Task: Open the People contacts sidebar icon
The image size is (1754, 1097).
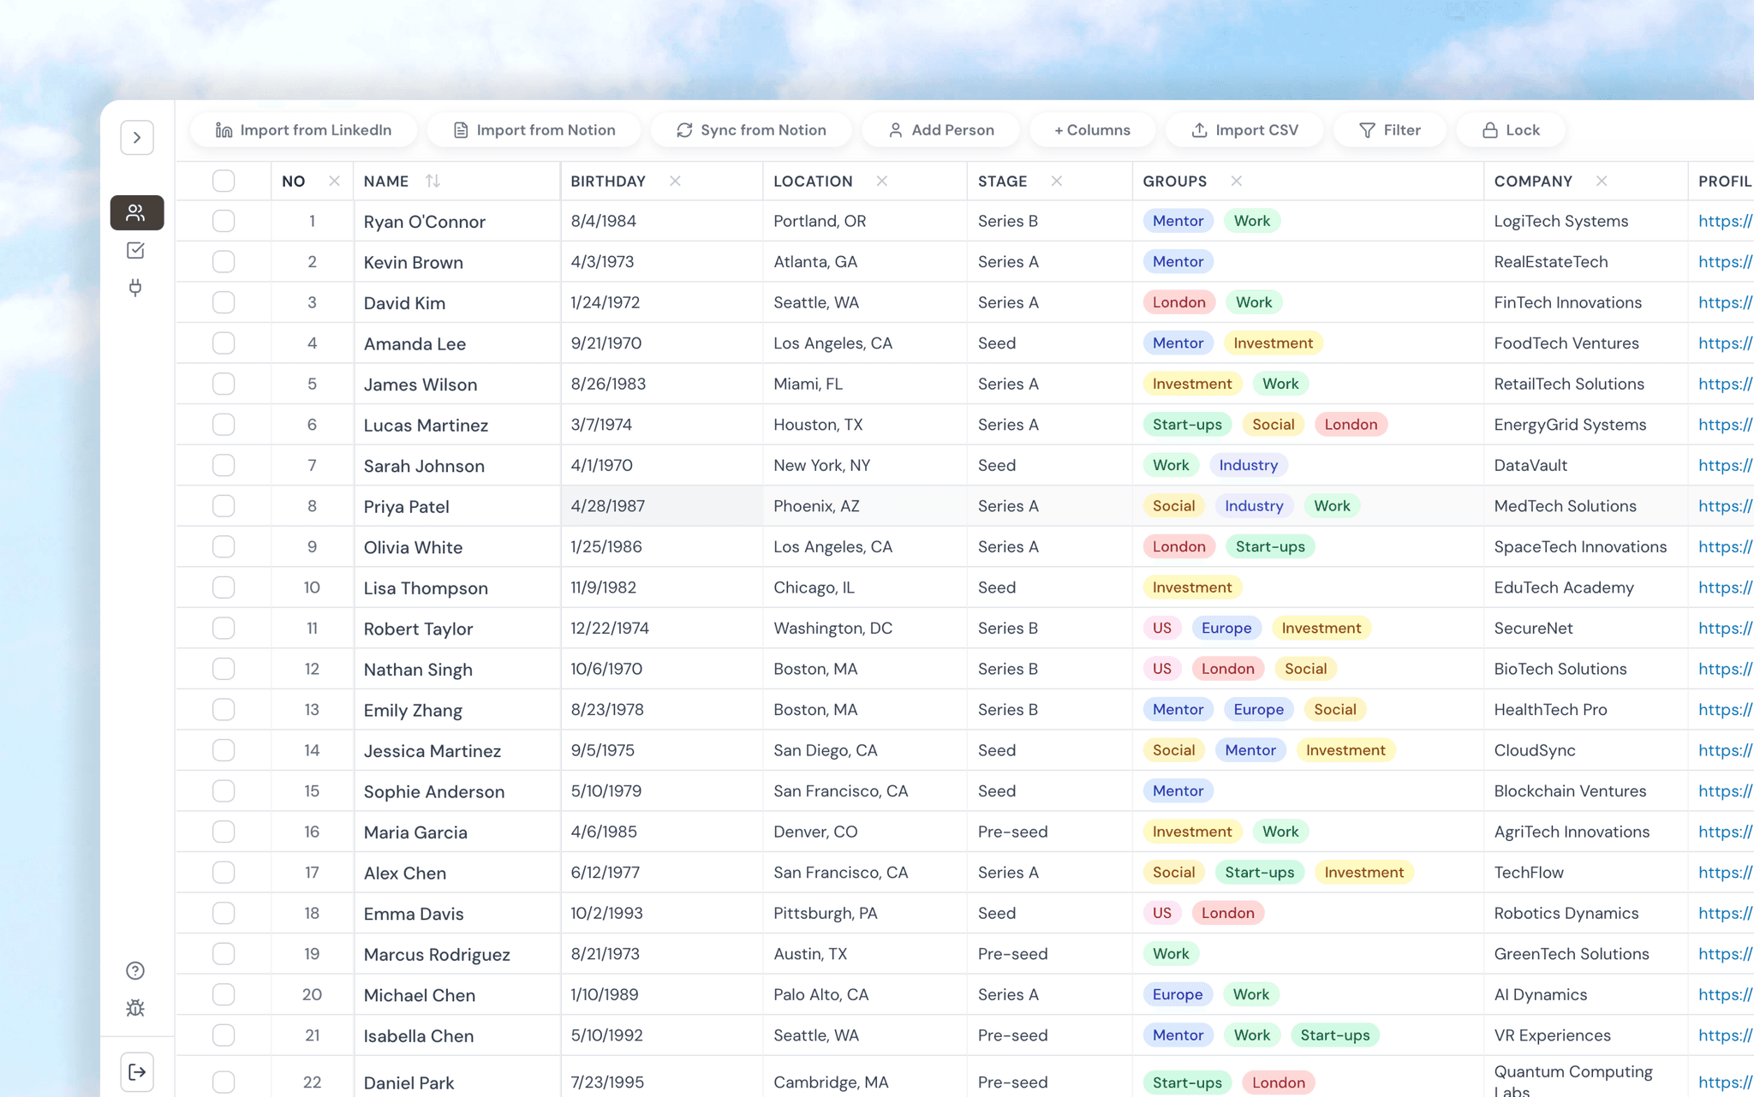Action: click(136, 212)
